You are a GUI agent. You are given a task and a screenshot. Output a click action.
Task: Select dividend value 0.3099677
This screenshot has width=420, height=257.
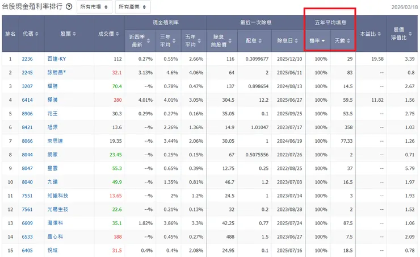[x=257, y=59]
